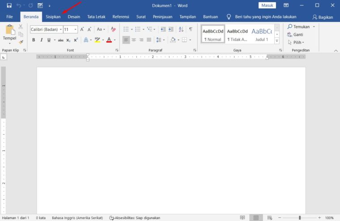
Task: Open the Peninjauan tab
Action: pos(162,17)
